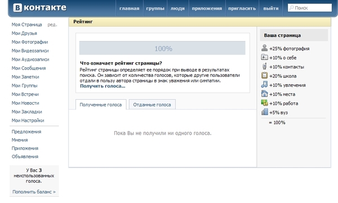338x203 pixels.
Task: Click +10% работа text
Action: click(x=284, y=103)
